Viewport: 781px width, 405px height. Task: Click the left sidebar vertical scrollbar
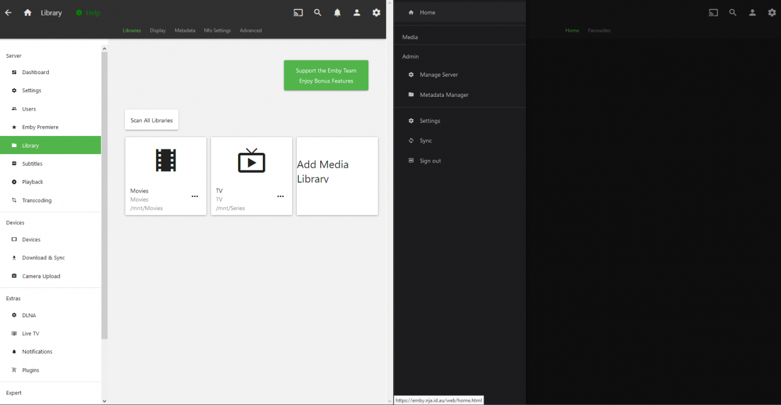[x=104, y=195]
